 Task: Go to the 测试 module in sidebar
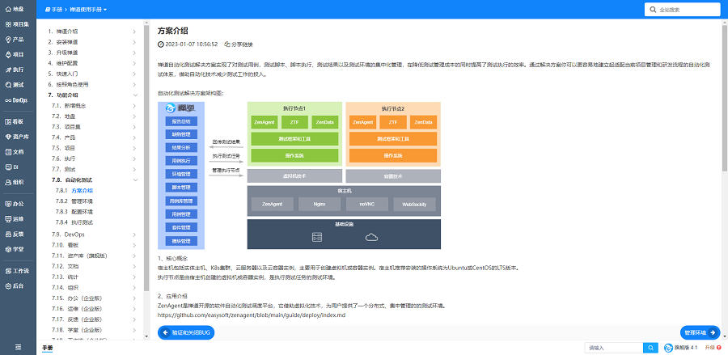coord(18,84)
